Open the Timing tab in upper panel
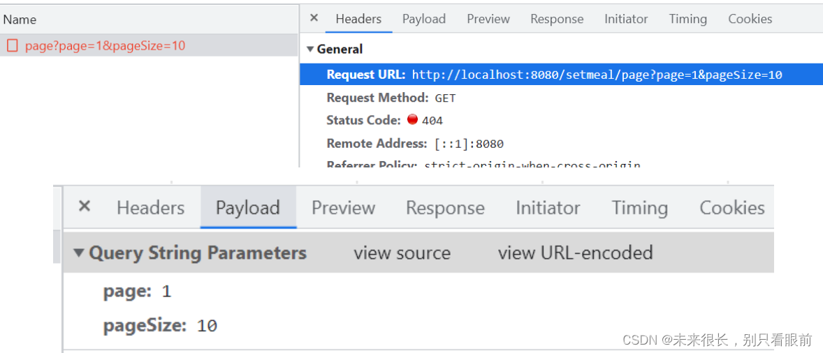 click(x=687, y=19)
